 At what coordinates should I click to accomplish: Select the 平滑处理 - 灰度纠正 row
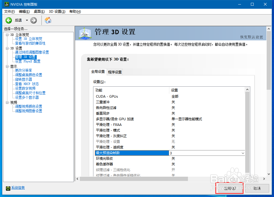click(x=170, y=136)
